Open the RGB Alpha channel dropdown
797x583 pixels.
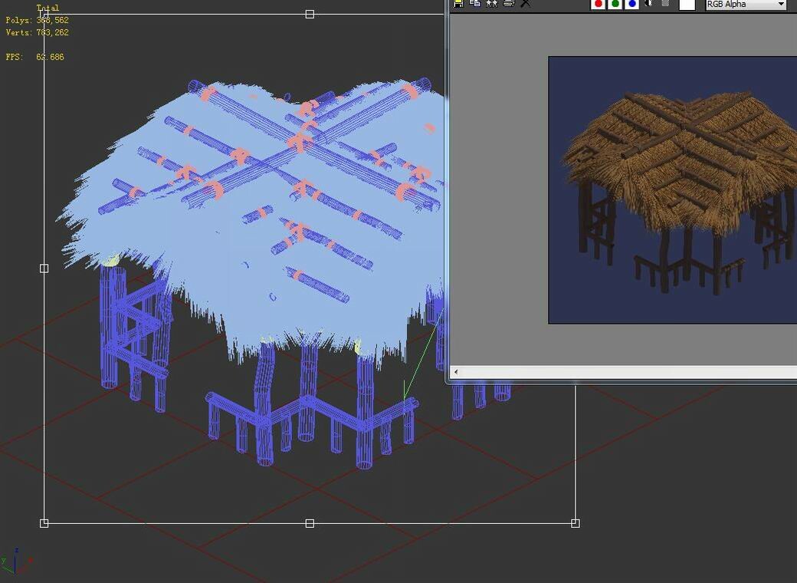(746, 4)
